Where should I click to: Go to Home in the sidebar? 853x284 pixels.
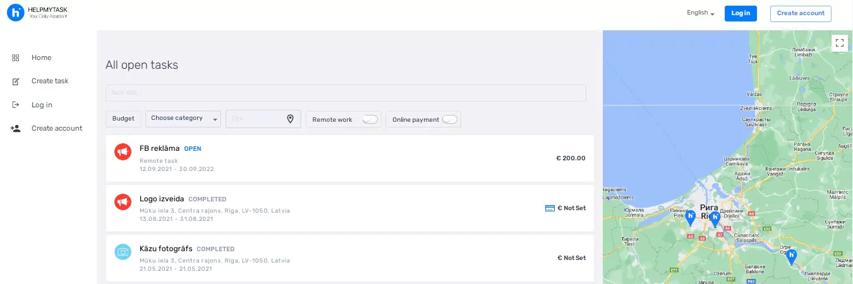[42, 58]
